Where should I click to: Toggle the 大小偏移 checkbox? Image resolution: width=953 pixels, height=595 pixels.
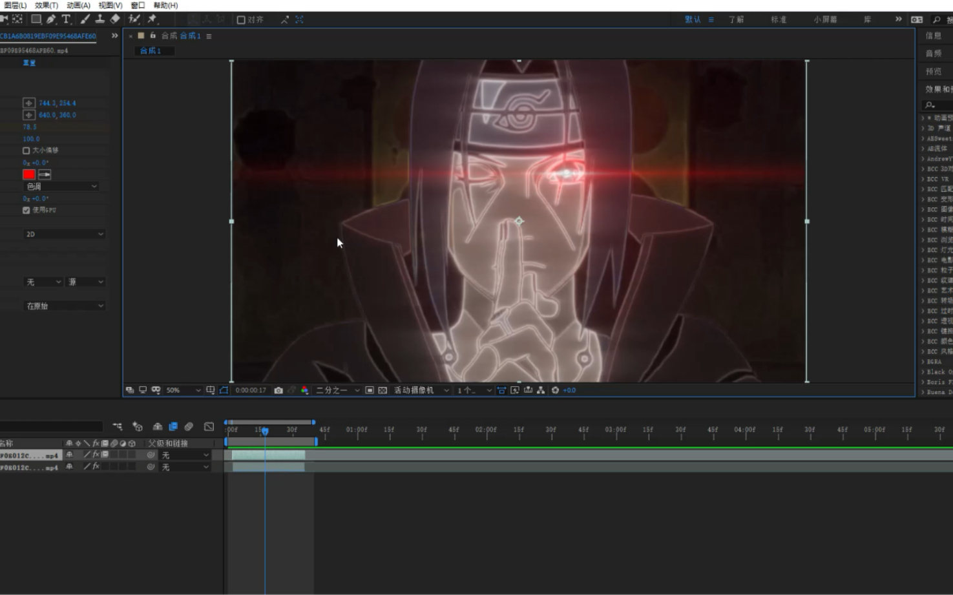coord(26,151)
